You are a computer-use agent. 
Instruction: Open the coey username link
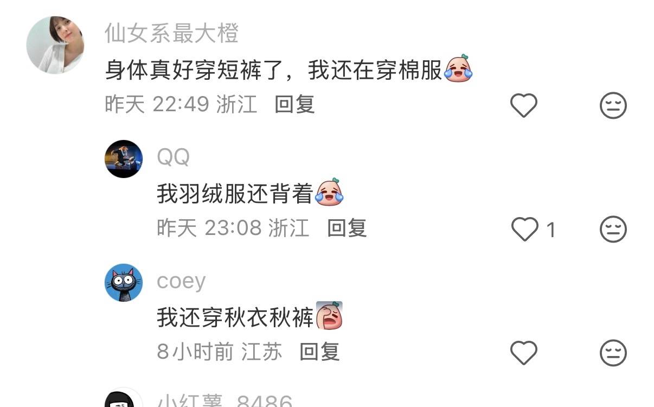pyautogui.click(x=181, y=282)
